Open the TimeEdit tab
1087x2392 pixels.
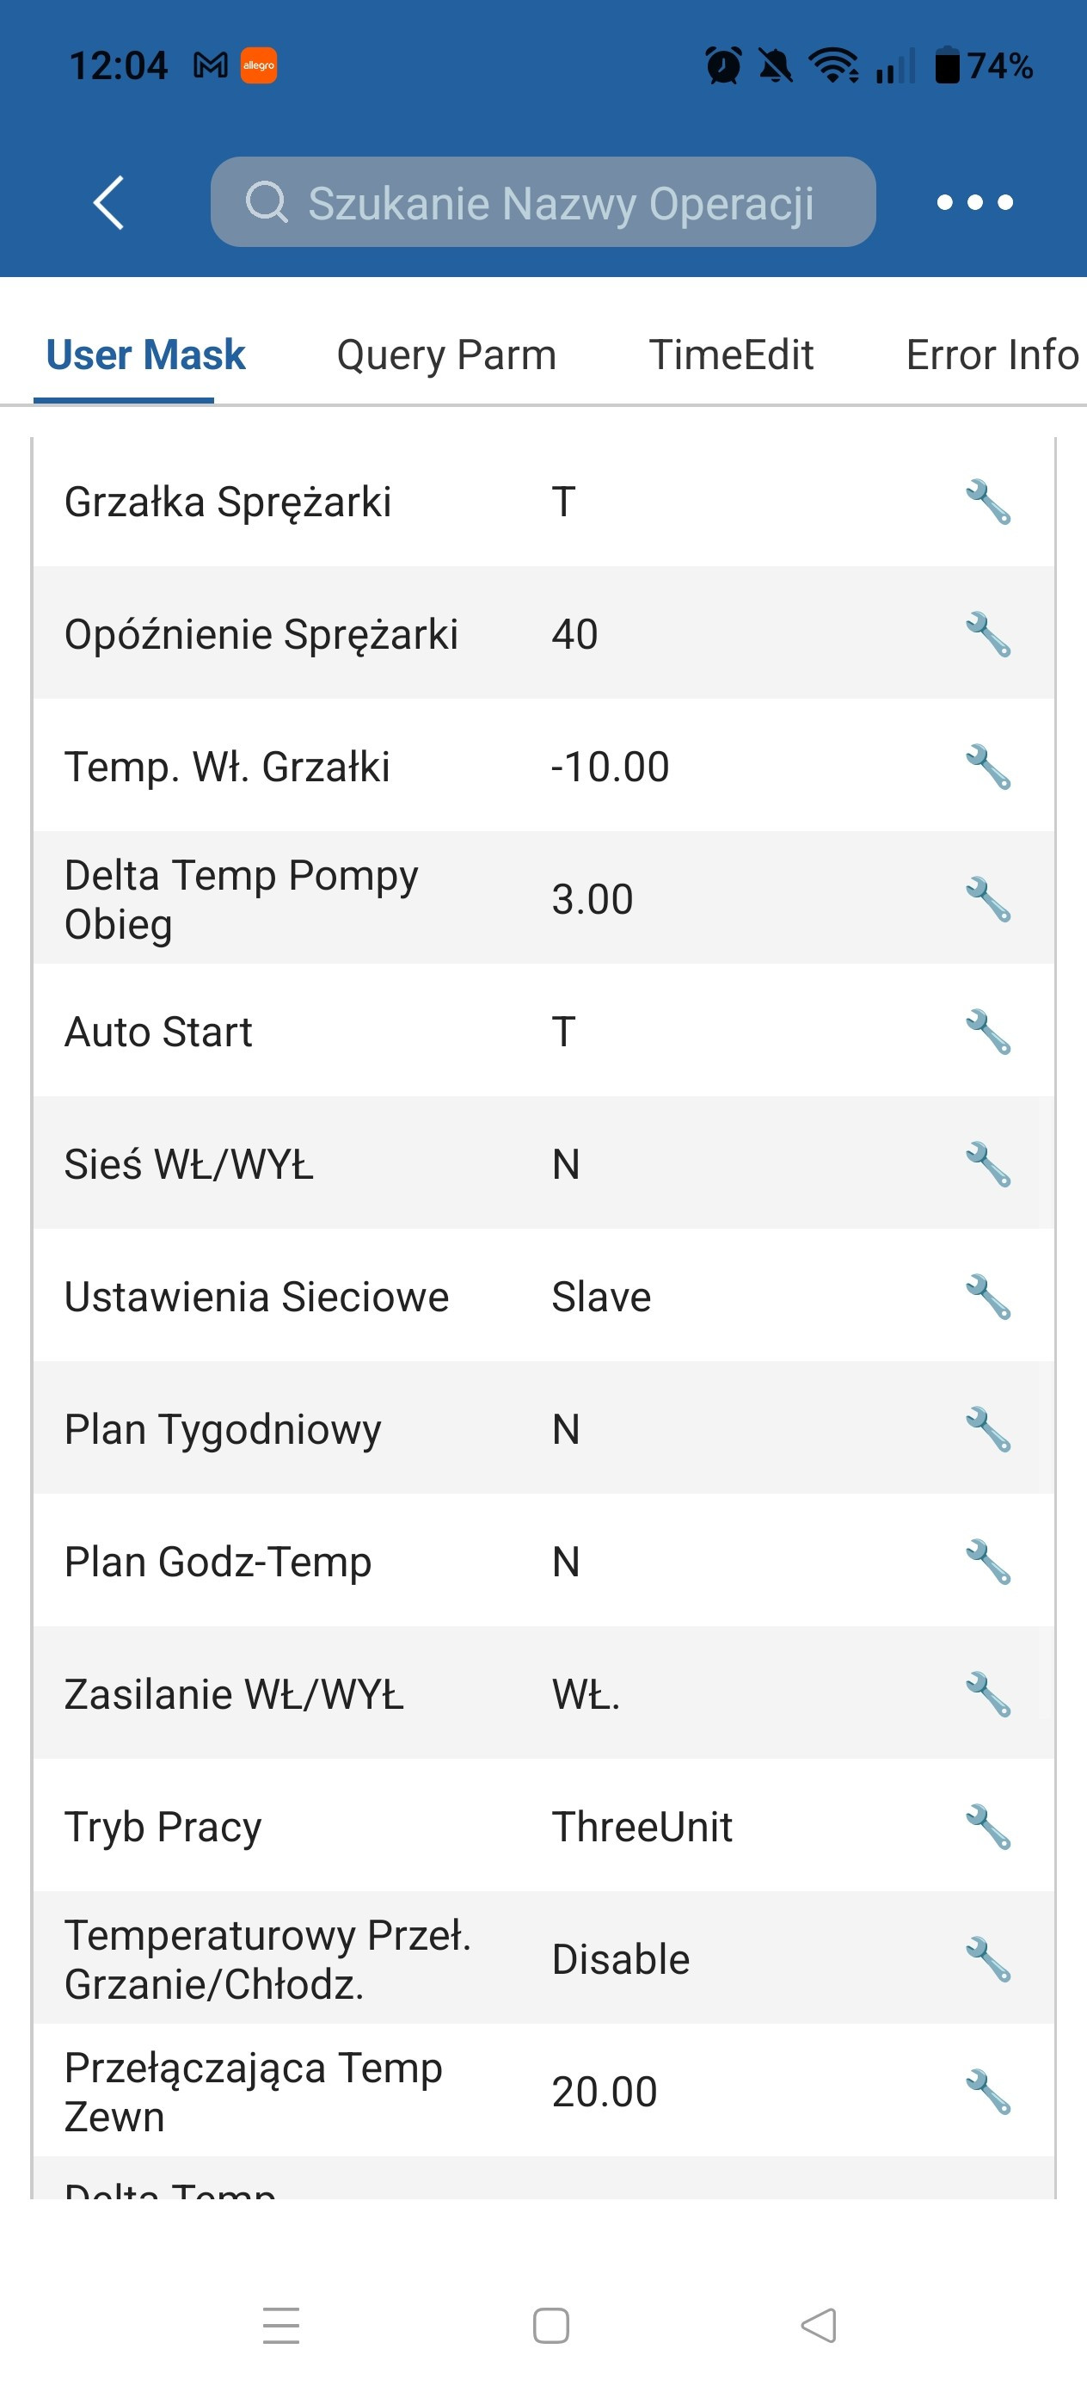(x=731, y=354)
